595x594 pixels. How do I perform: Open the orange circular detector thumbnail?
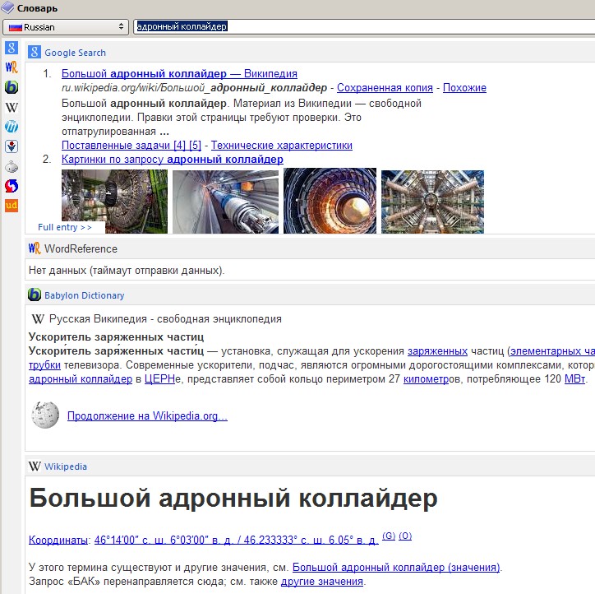point(330,201)
